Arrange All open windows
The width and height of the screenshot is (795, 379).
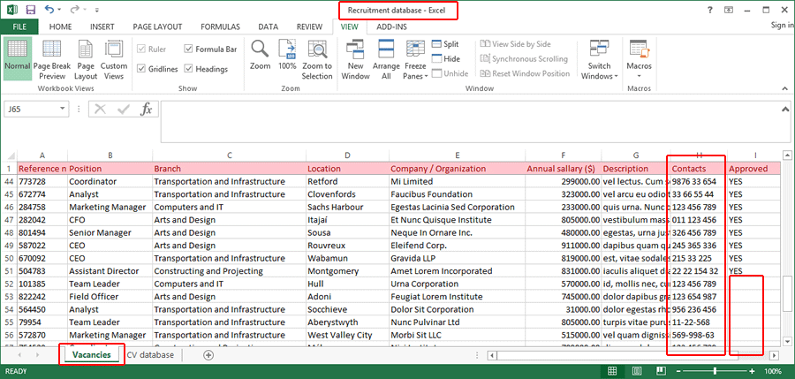[386, 57]
